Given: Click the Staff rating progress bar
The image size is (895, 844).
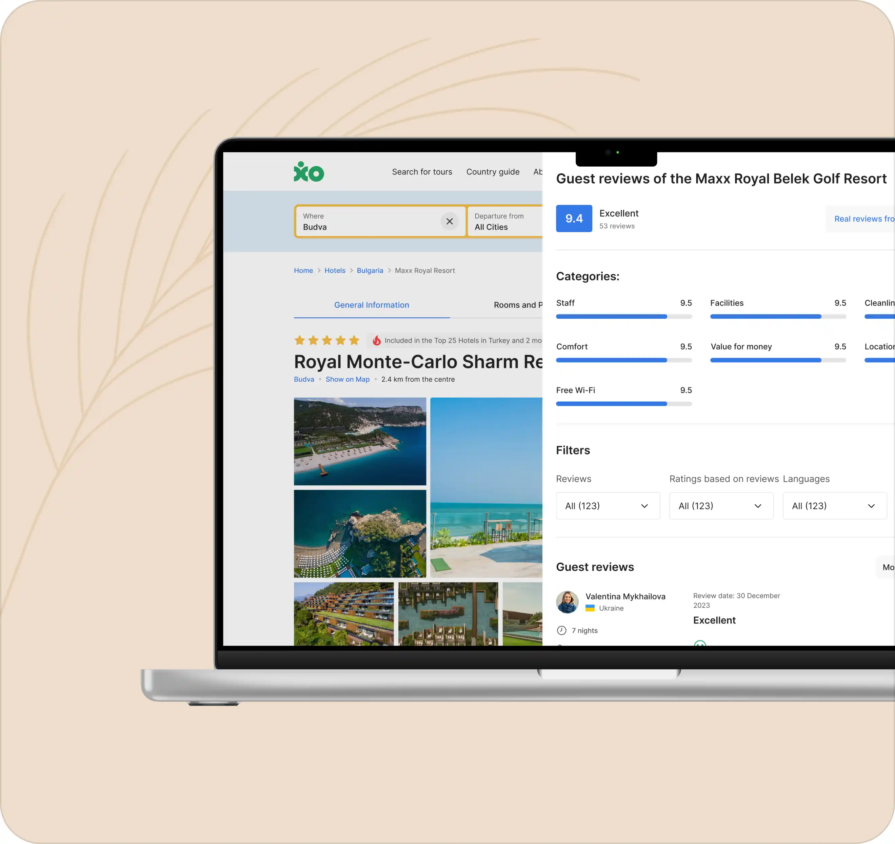Looking at the screenshot, I should (x=623, y=317).
